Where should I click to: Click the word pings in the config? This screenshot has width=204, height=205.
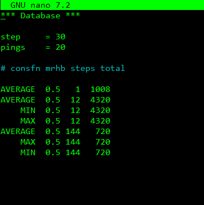(13, 48)
